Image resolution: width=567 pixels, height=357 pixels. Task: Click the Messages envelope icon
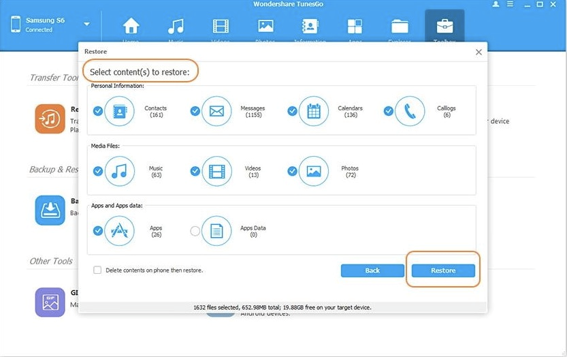(x=216, y=111)
